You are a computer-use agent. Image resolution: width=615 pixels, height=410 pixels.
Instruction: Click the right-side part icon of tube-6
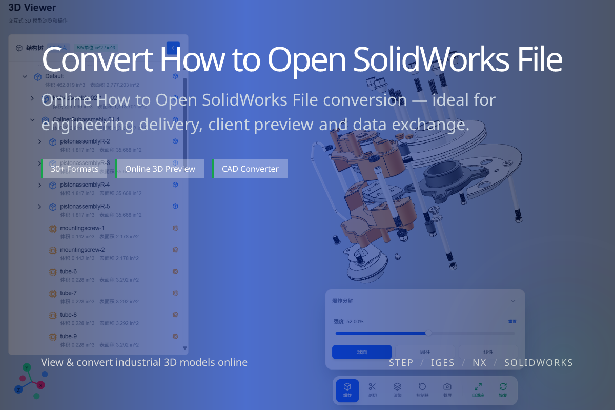[175, 272]
